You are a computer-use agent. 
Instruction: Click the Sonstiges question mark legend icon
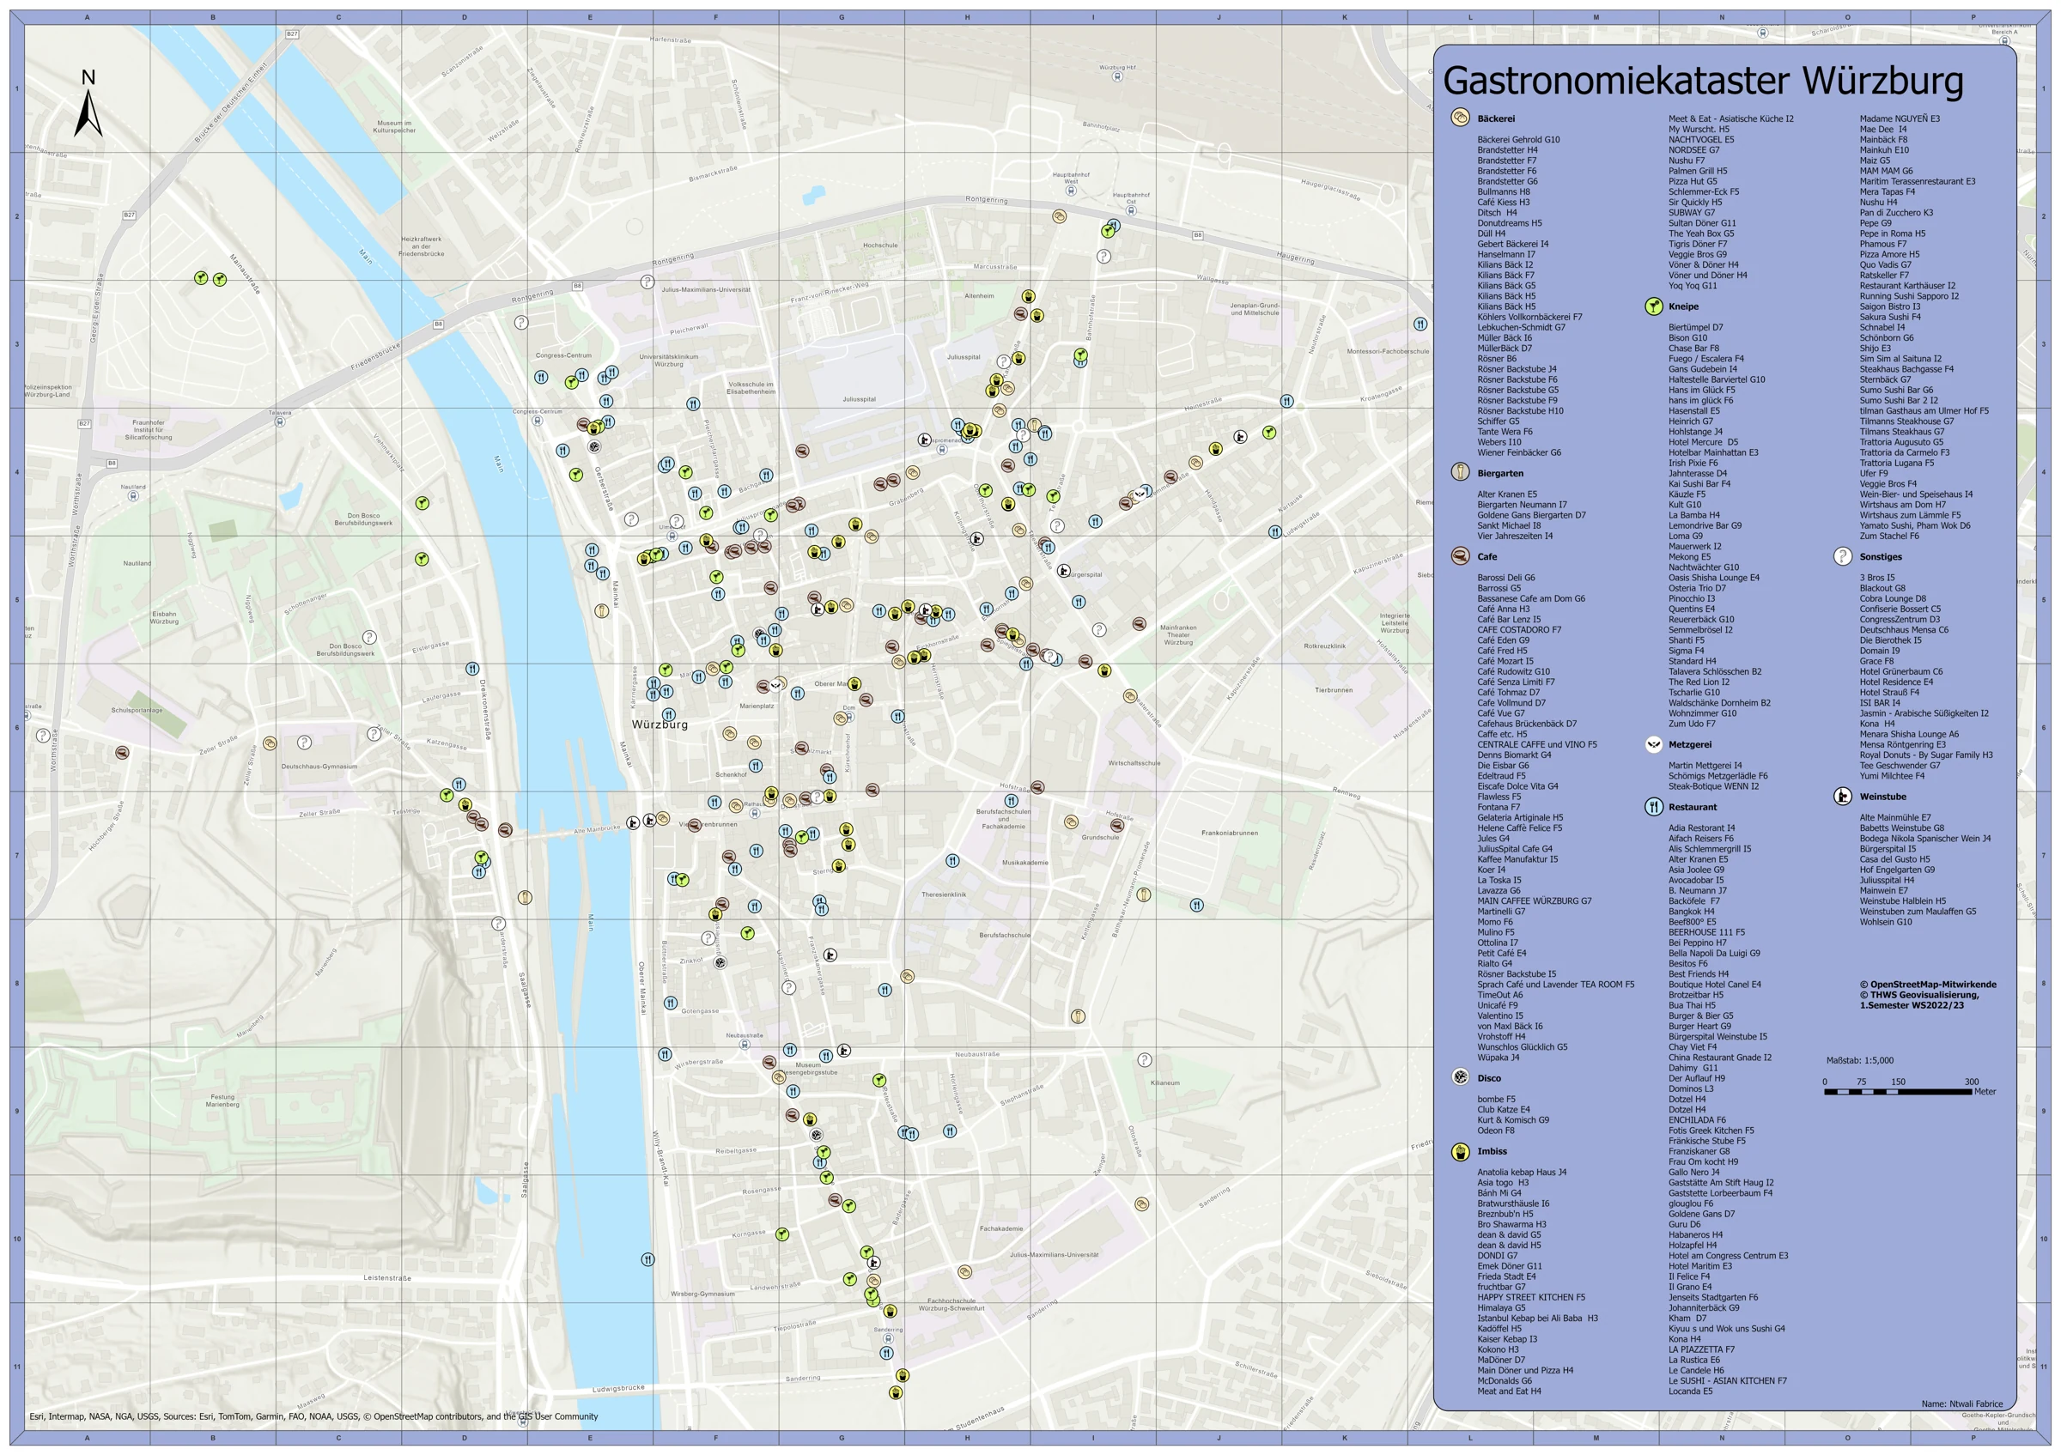tap(1842, 556)
